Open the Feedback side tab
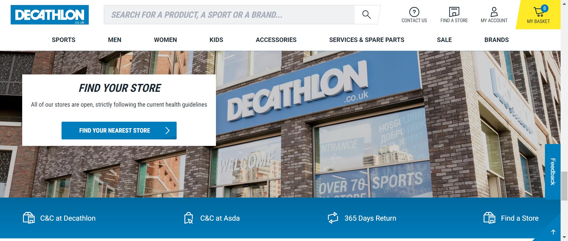Image resolution: width=568 pixels, height=241 pixels. click(x=553, y=172)
